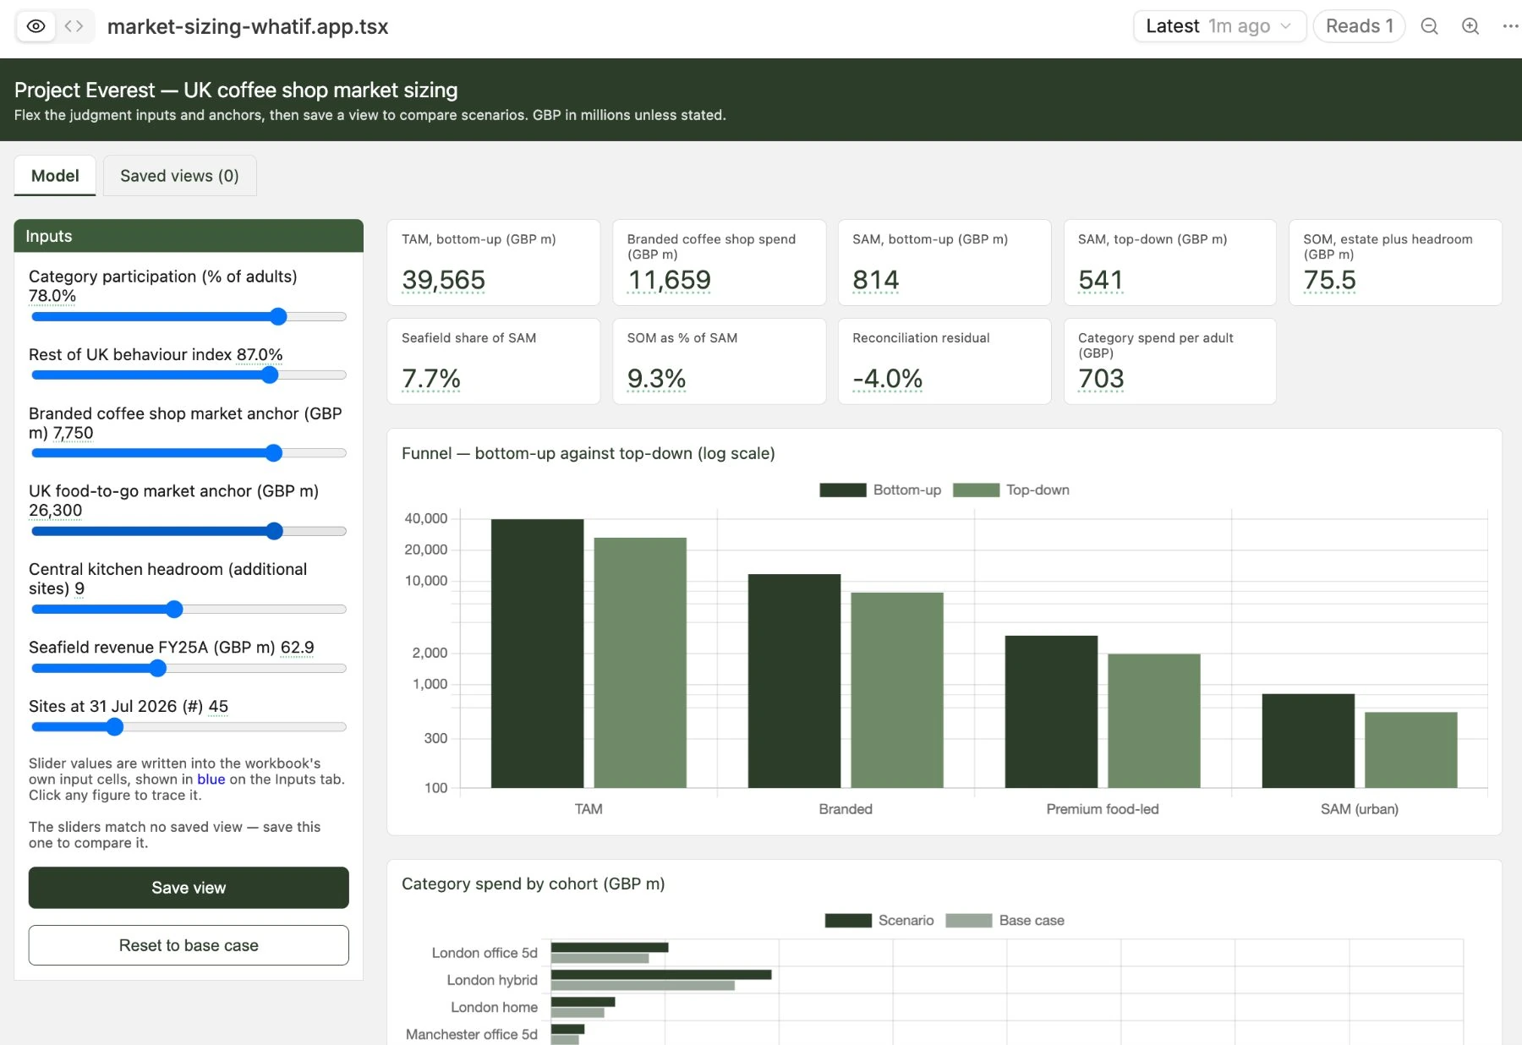Adjust the Central kitchen headroom slider
This screenshot has height=1045, width=1522.
coord(189,610)
